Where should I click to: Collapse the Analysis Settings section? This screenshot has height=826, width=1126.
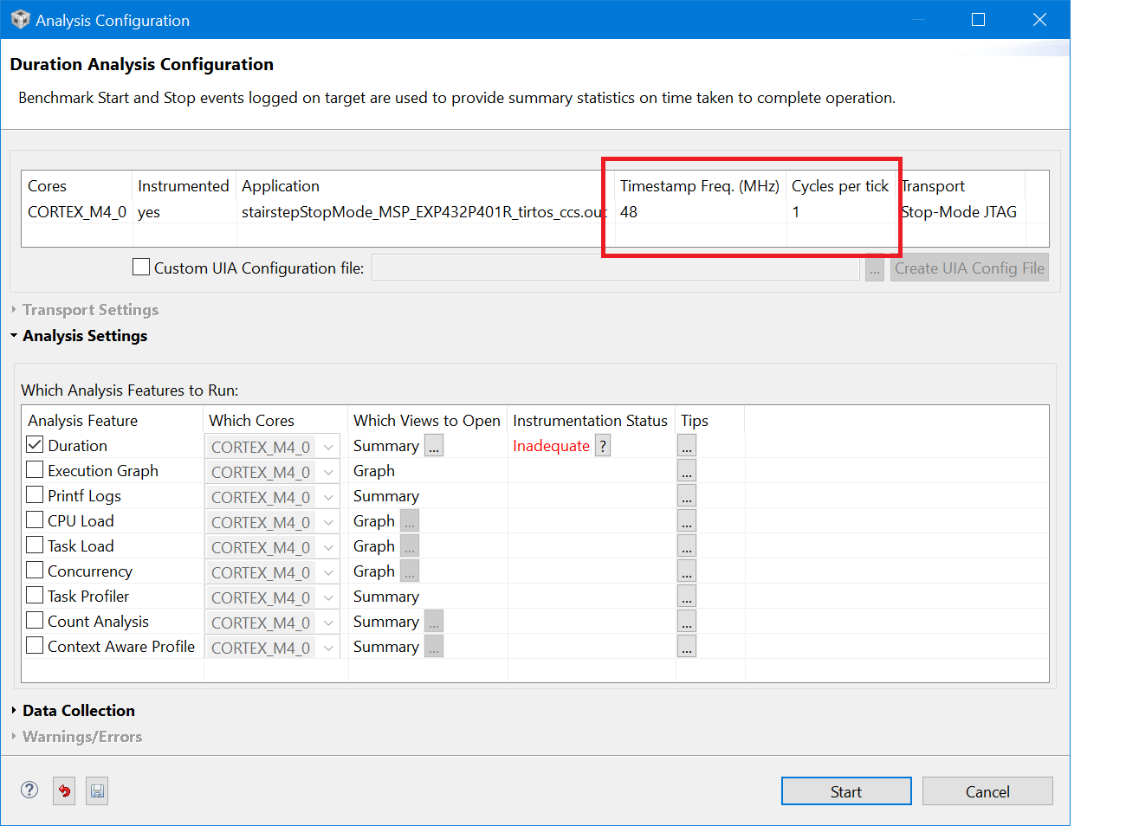point(85,336)
